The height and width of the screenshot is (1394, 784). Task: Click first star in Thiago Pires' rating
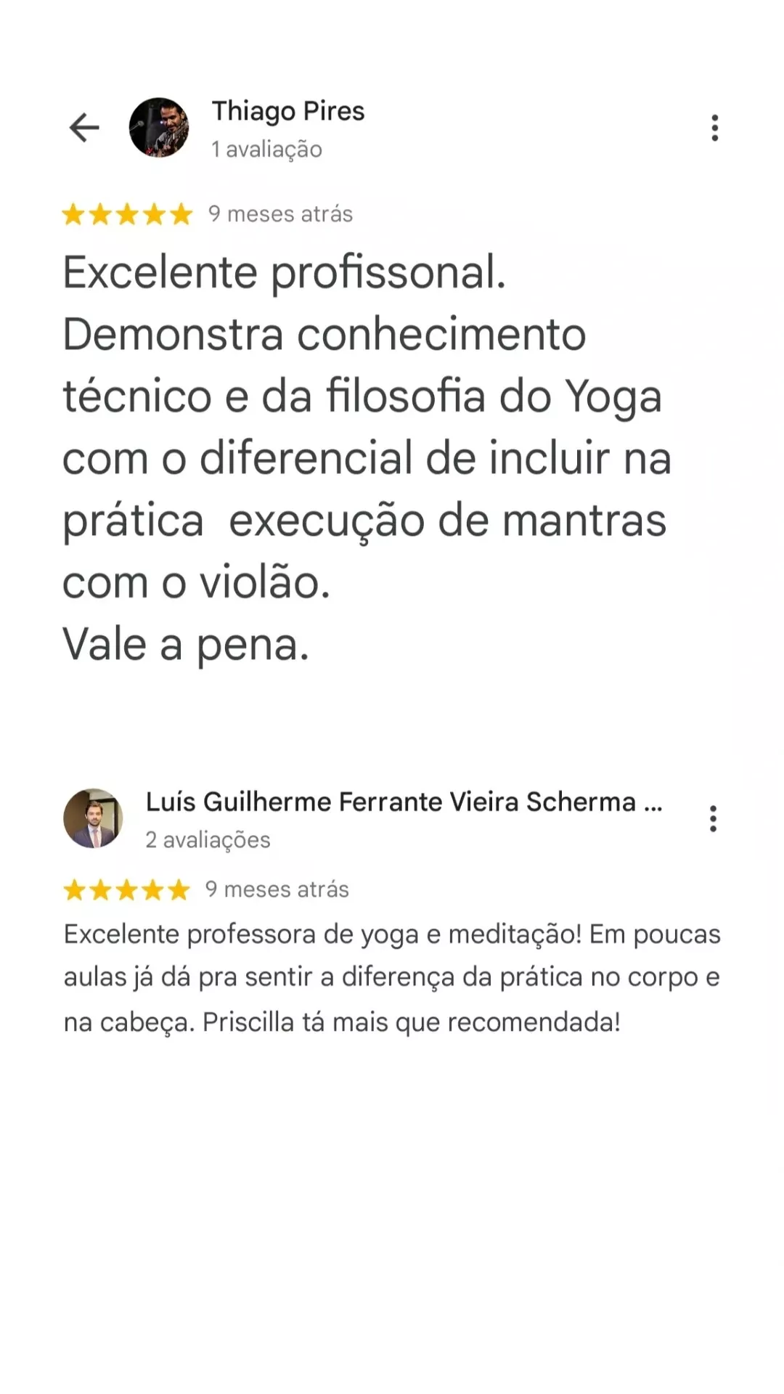(x=73, y=214)
